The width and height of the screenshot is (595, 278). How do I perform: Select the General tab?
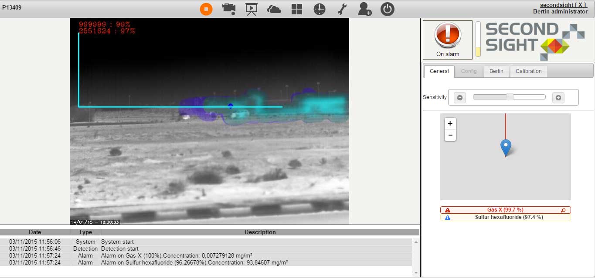pyautogui.click(x=439, y=71)
